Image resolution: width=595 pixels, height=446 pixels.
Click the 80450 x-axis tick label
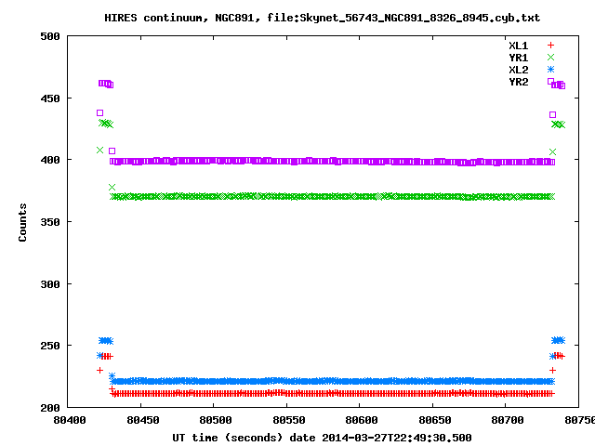point(142,420)
